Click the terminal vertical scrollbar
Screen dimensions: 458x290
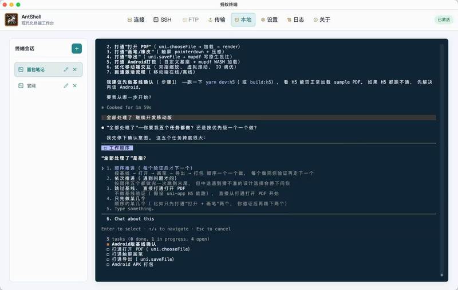441,160
